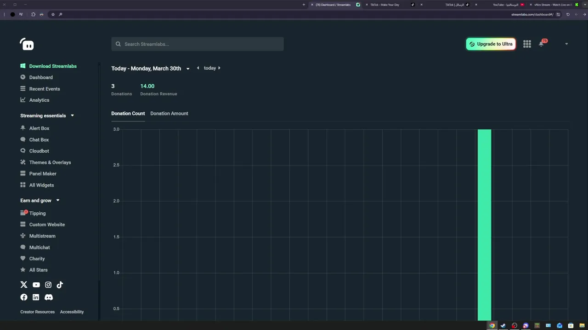Open Multichat in the sidebar

click(x=40, y=247)
